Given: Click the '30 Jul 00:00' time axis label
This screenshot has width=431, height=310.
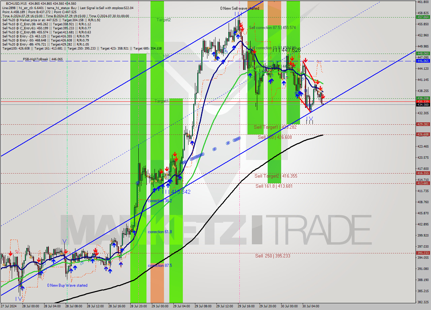Looking at the screenshot, I should coord(289,306).
